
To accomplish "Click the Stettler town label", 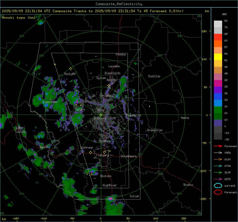I will [x=154, y=76].
